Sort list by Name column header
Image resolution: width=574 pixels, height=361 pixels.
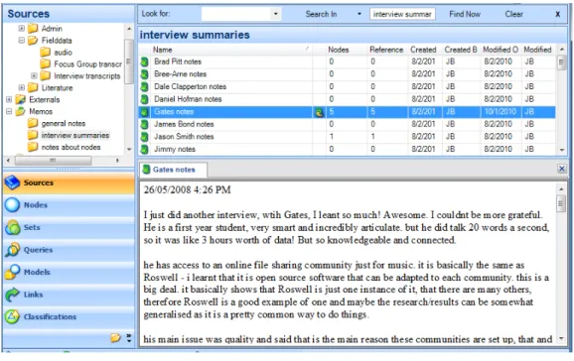tap(230, 50)
